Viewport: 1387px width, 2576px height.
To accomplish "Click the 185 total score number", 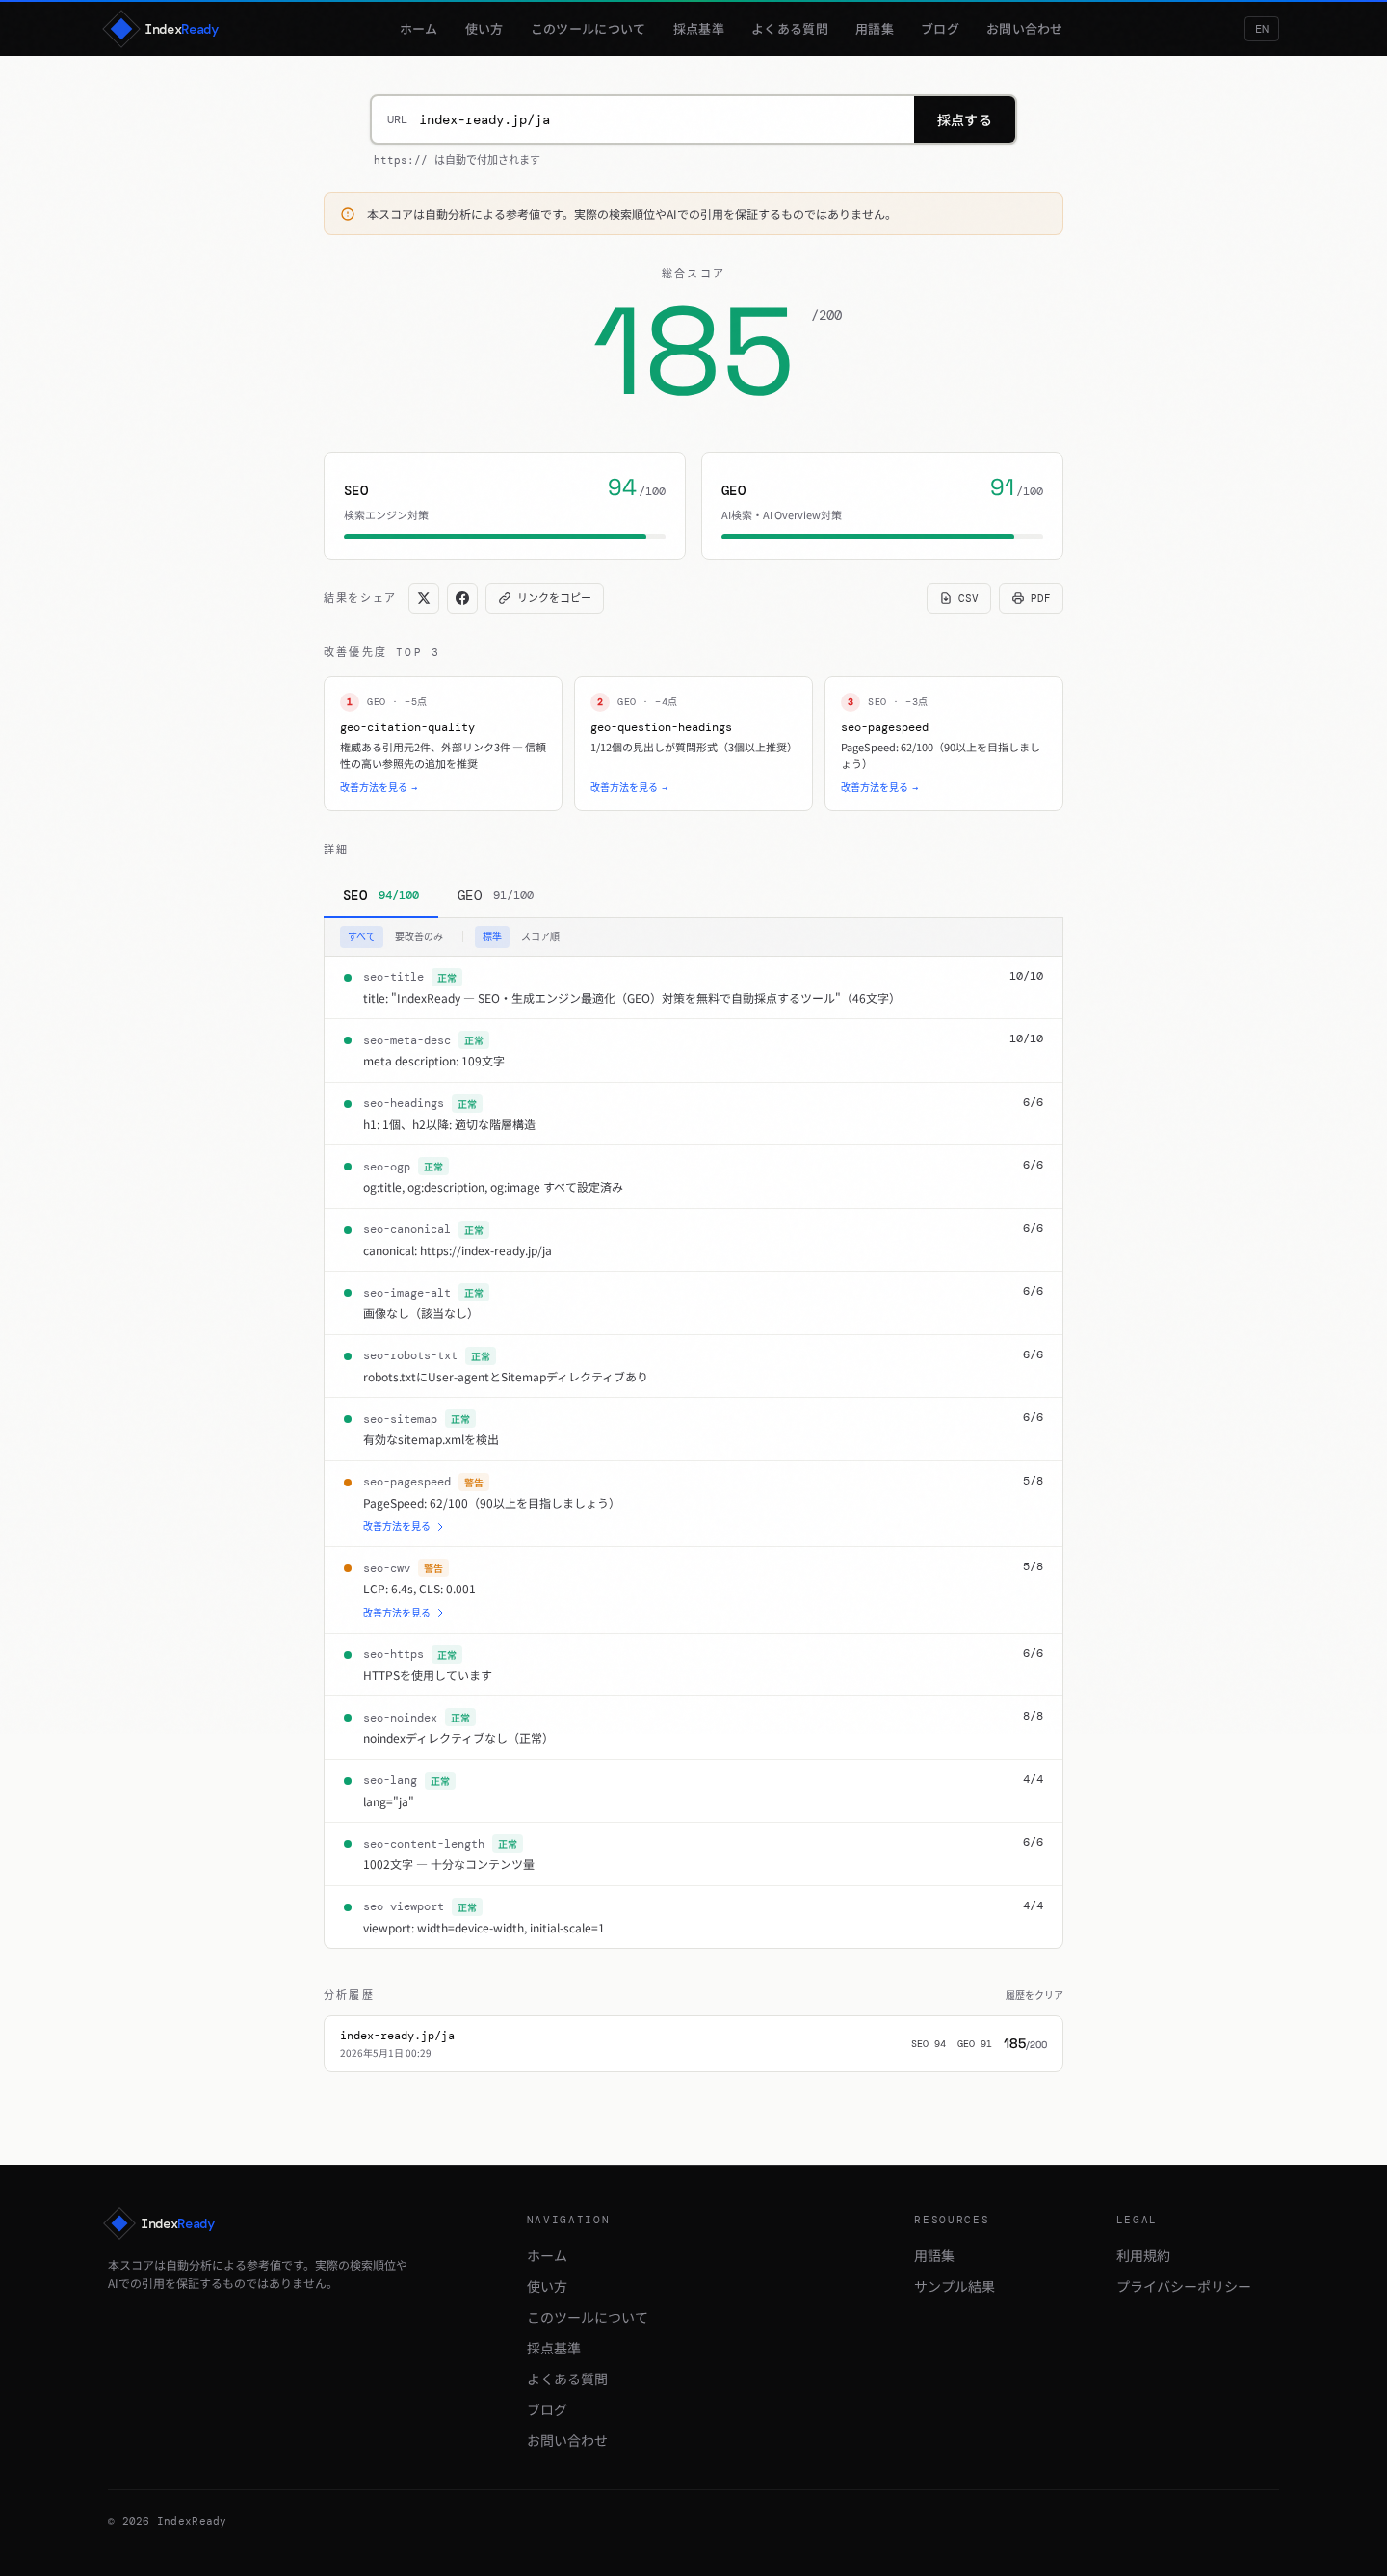I will (693, 350).
